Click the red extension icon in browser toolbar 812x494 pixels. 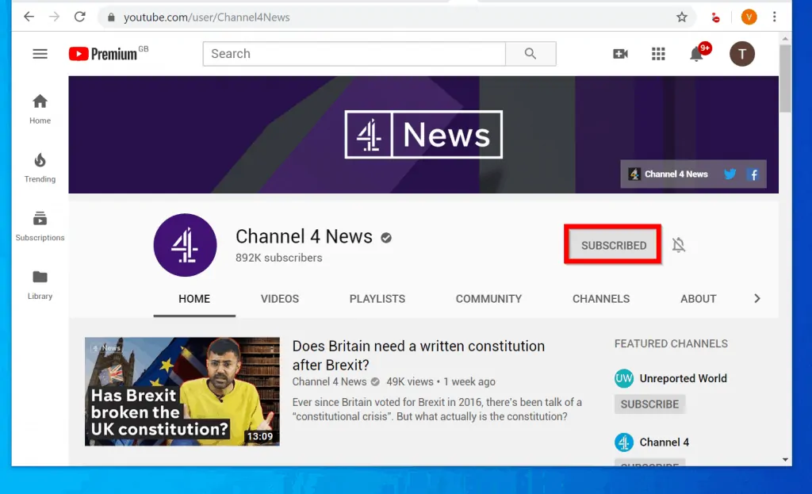point(715,17)
